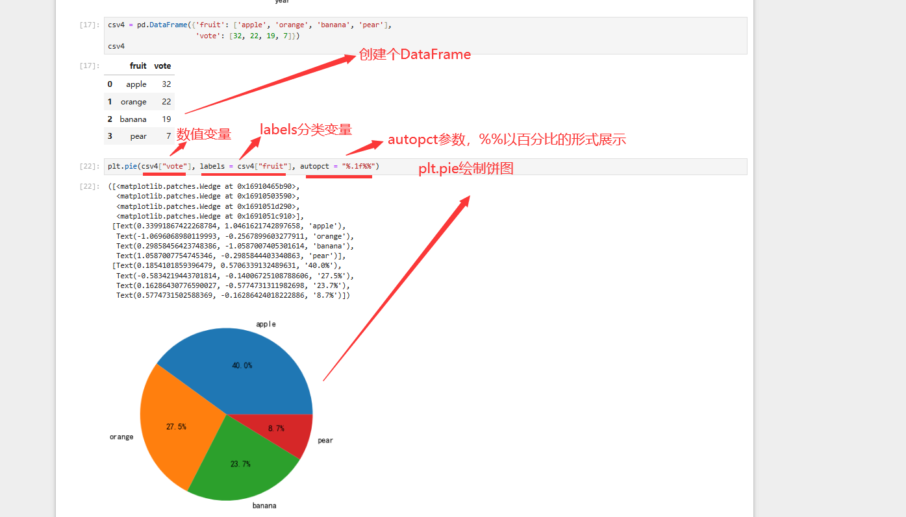Click the 8.7% label inside the pie chart
This screenshot has height=517, width=906.
(276, 429)
